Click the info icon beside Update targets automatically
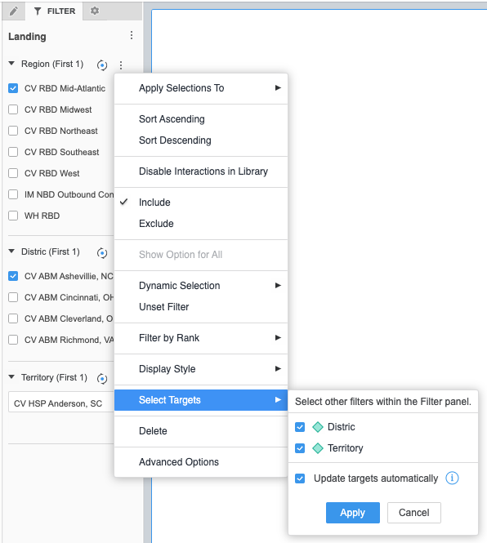 452,478
